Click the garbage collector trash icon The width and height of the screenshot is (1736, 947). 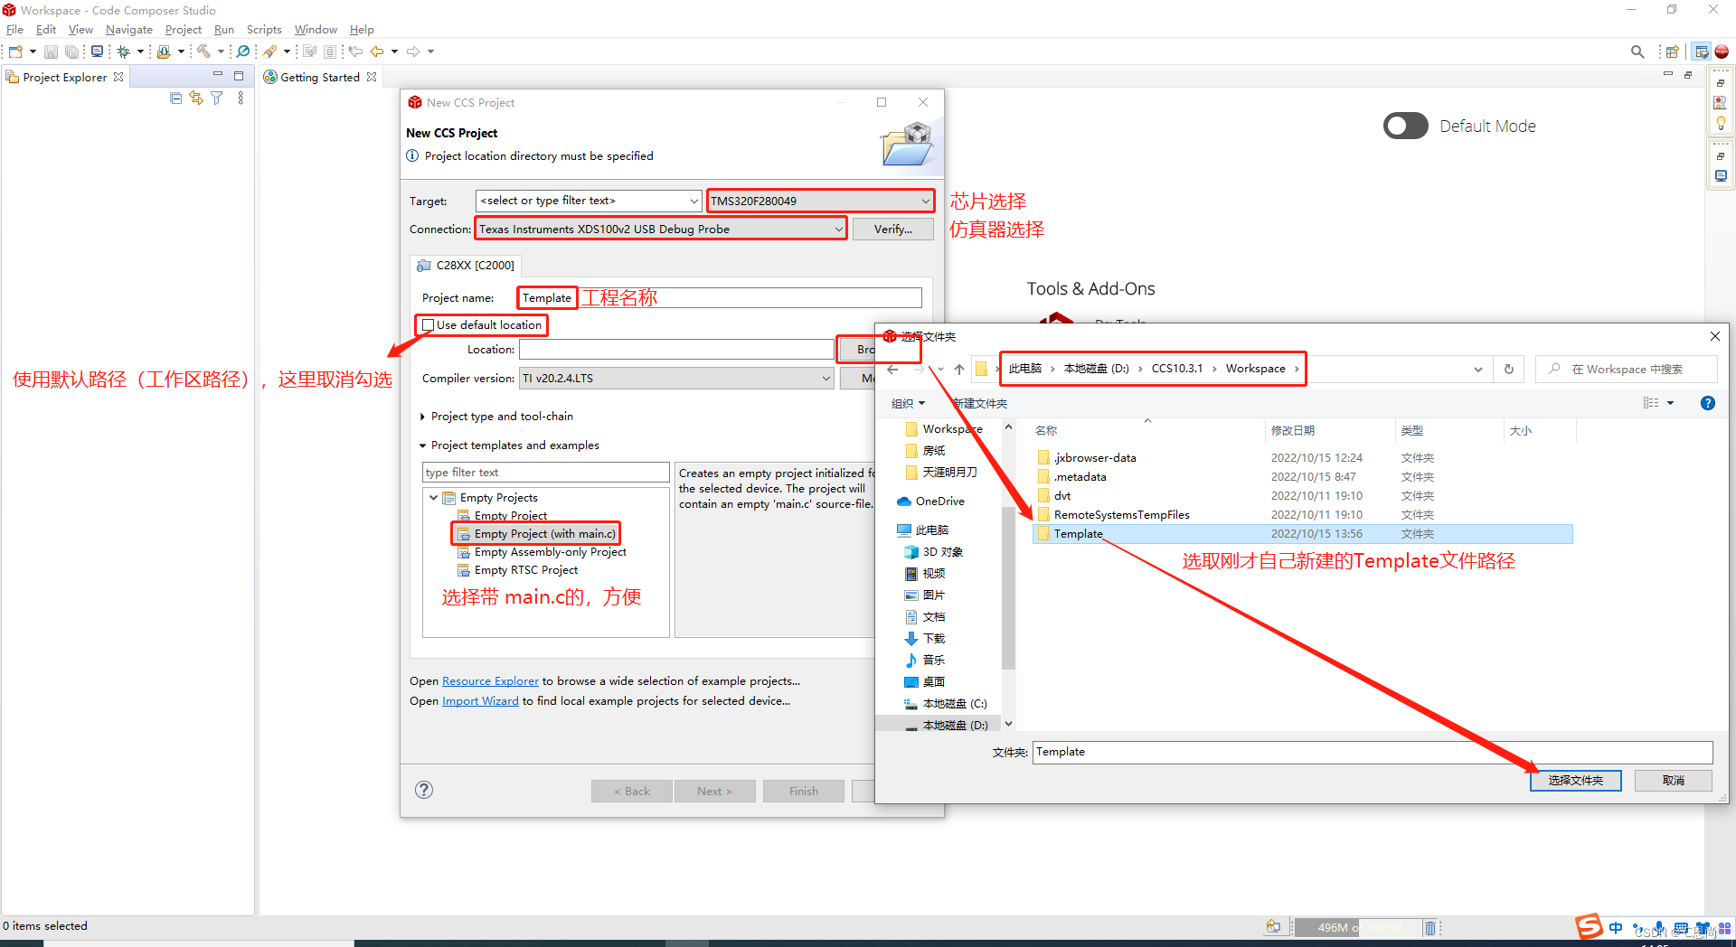coord(1430,927)
